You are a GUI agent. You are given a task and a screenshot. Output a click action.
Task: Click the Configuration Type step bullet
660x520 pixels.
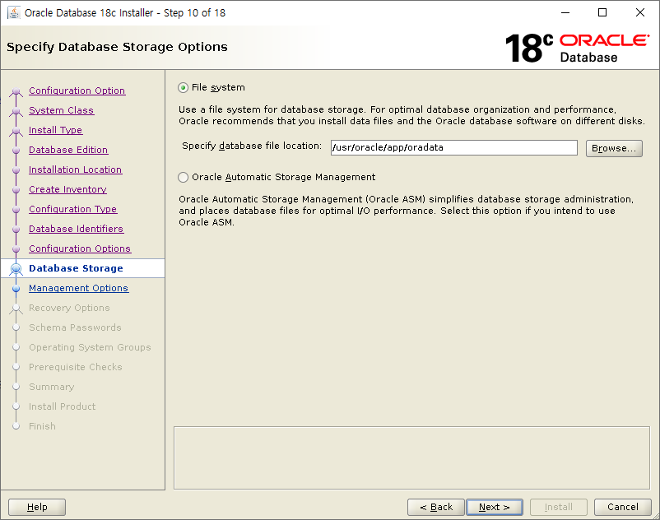(x=16, y=210)
